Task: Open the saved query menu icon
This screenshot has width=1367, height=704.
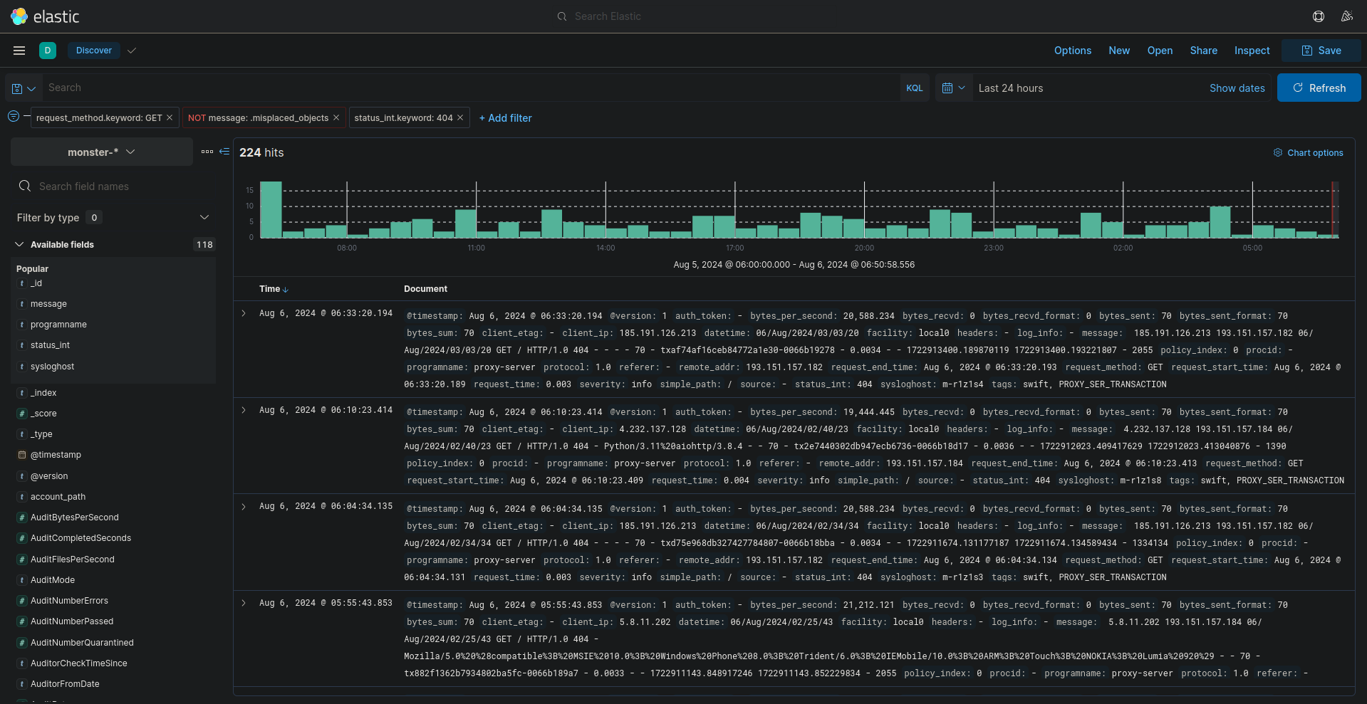Action: (x=24, y=88)
